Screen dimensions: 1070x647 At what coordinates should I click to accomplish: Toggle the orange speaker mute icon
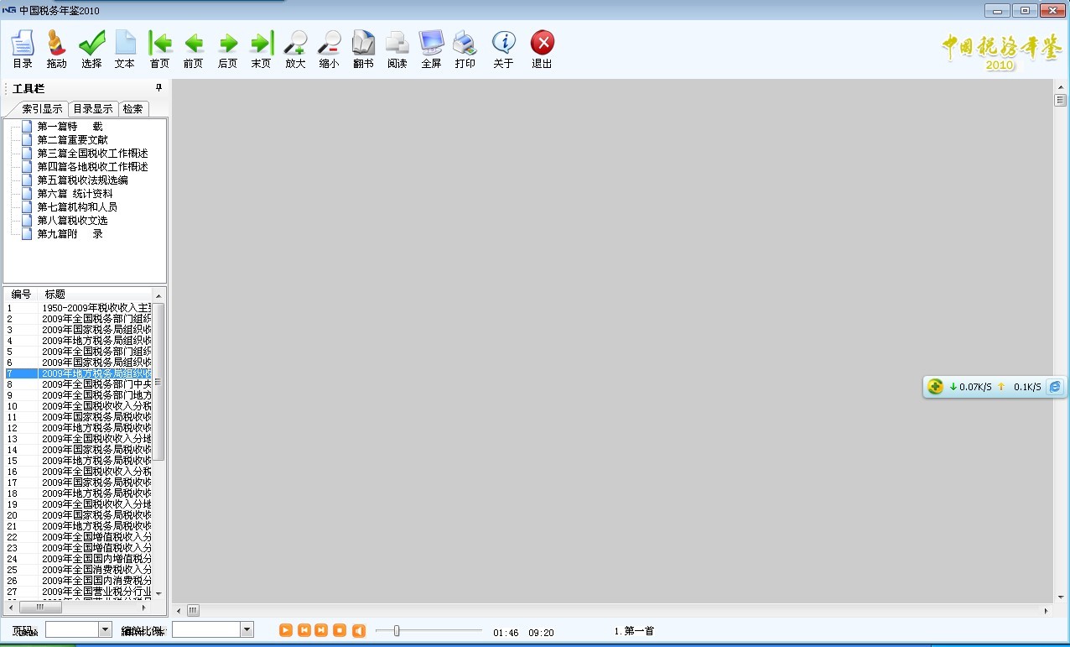point(358,630)
